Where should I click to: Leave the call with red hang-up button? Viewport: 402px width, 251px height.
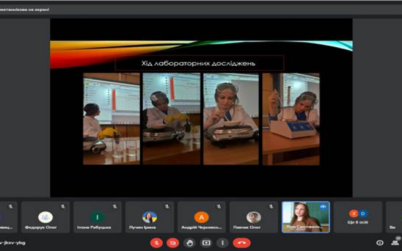pyautogui.click(x=242, y=242)
